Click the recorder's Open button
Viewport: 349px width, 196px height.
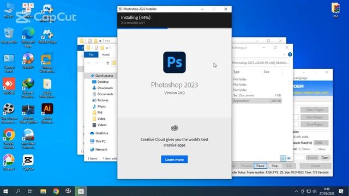[325, 157]
